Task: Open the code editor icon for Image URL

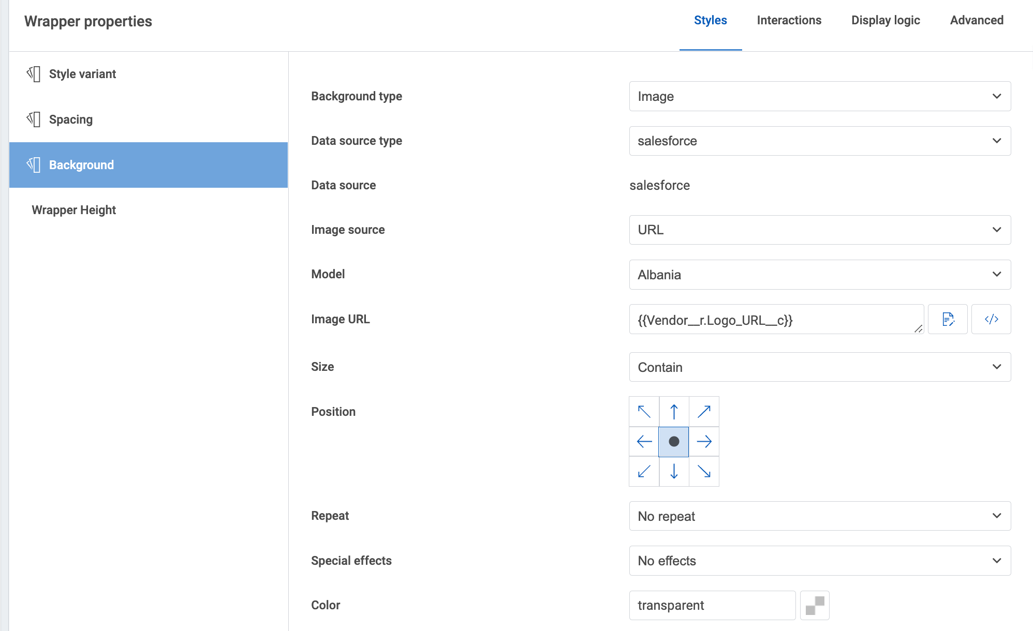Action: click(x=991, y=319)
